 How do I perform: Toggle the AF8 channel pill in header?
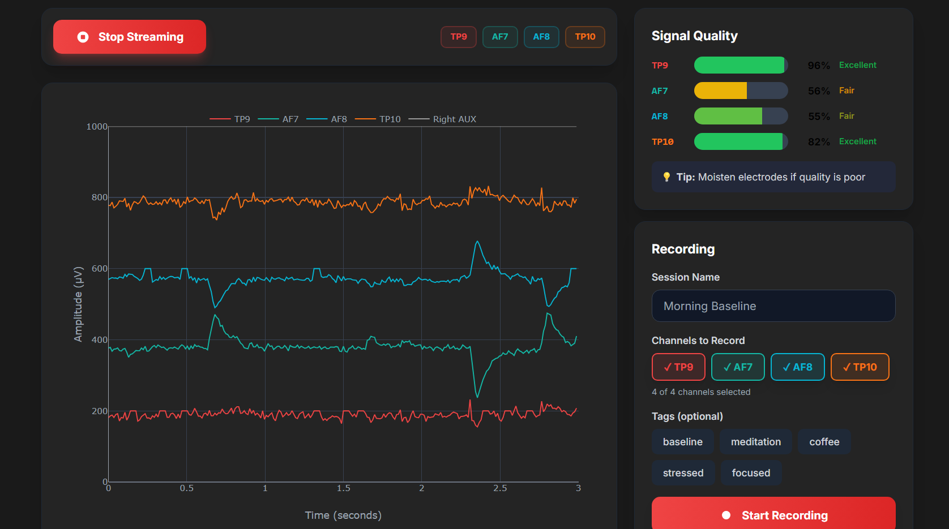[x=541, y=37]
